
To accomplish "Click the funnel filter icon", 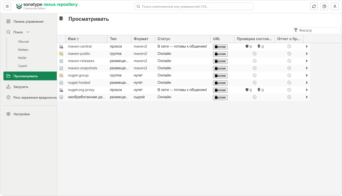I will pyautogui.click(x=296, y=30).
